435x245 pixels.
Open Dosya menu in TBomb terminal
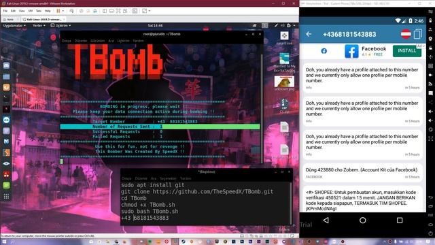67,41
